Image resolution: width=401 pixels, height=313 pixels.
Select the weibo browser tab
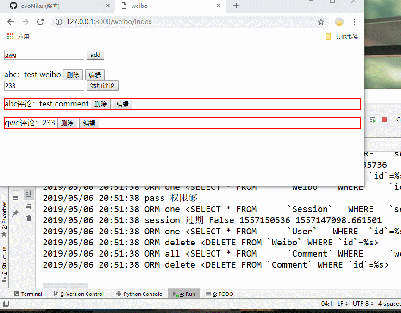(171, 6)
